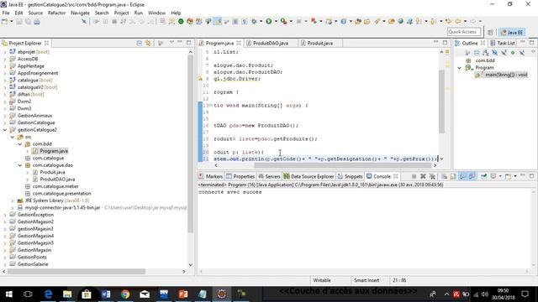Collapse the com.bdd package node

(x=20, y=144)
